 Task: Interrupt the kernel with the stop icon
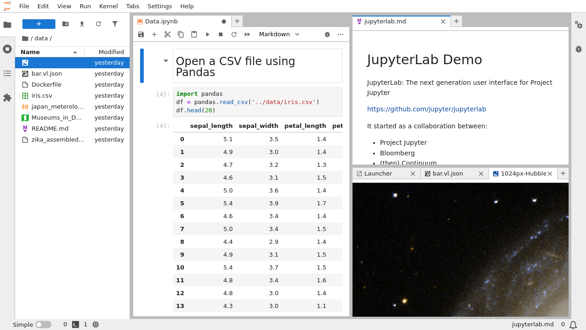(220, 34)
